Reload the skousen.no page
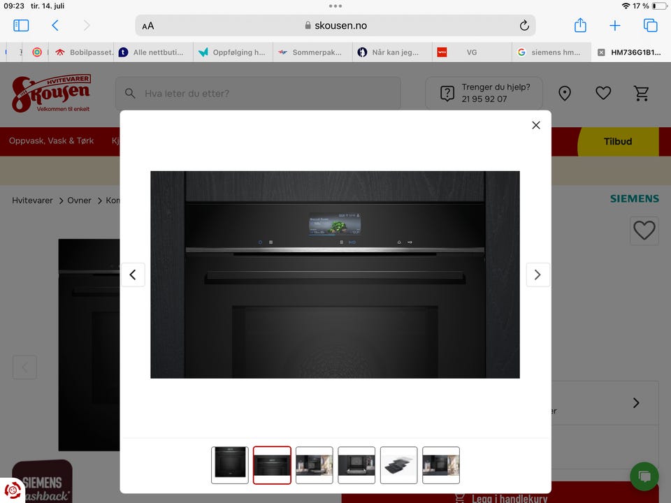 (524, 26)
